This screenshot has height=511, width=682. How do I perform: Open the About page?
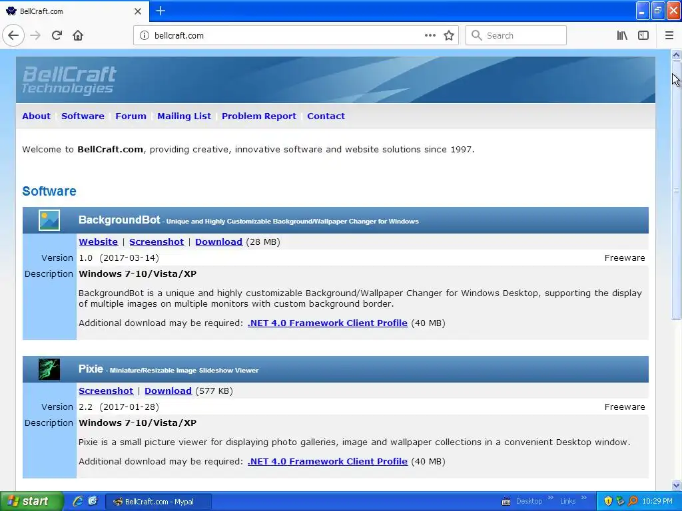36,116
